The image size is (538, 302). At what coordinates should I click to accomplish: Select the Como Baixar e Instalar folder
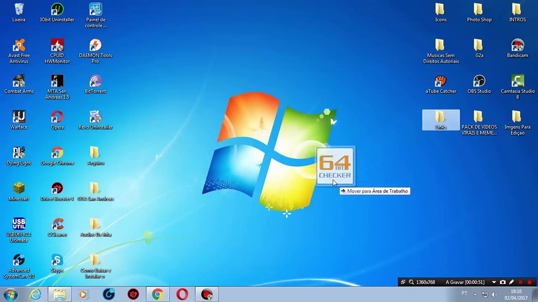95,266
